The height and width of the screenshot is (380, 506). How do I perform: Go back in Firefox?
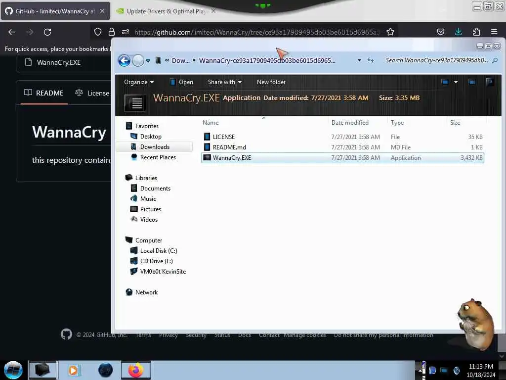point(12,32)
